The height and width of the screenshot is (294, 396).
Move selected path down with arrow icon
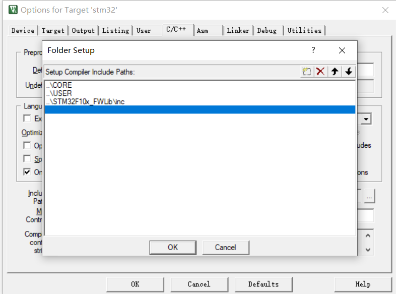tap(349, 72)
